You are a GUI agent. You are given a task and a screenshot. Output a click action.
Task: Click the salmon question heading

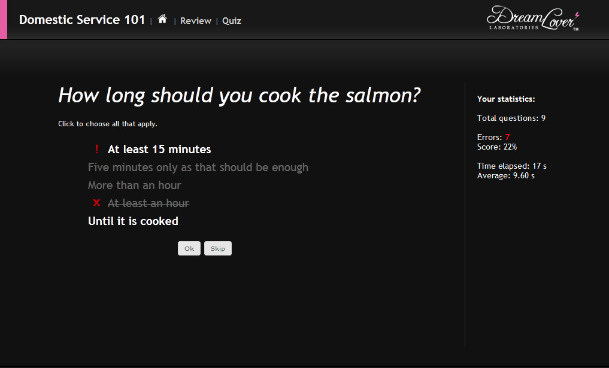(x=240, y=96)
